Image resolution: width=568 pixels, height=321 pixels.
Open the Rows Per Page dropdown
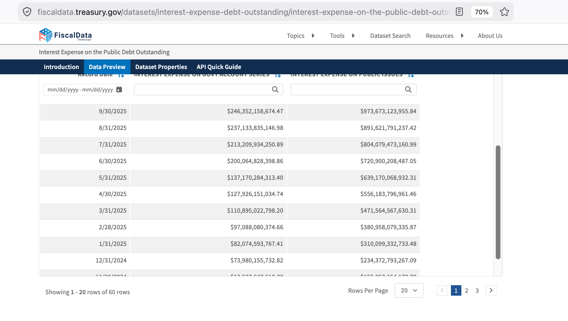click(409, 290)
